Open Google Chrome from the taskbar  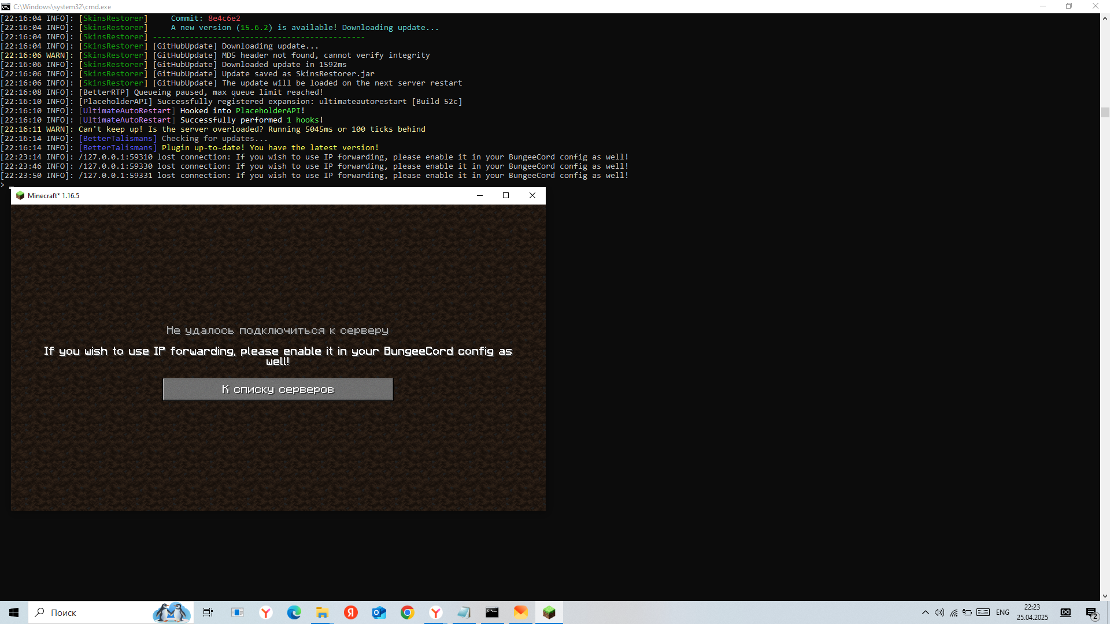point(408,612)
